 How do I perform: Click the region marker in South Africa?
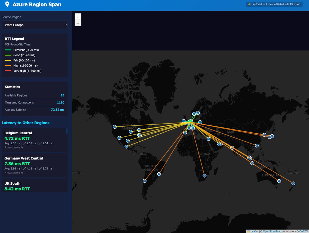204,176
